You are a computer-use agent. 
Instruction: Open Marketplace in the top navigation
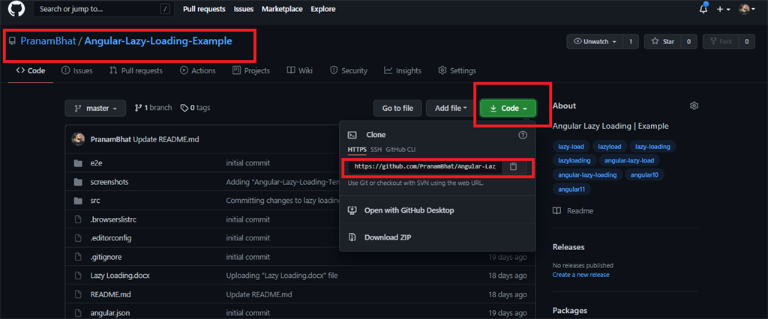coord(282,9)
